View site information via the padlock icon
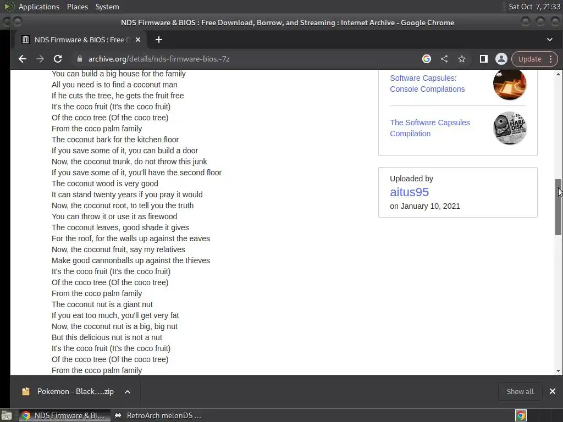The image size is (563, 422). point(80,59)
